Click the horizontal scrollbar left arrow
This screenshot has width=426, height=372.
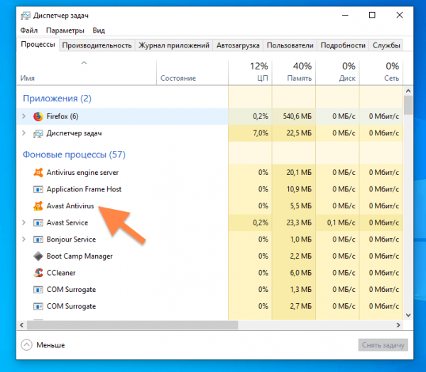point(22,325)
